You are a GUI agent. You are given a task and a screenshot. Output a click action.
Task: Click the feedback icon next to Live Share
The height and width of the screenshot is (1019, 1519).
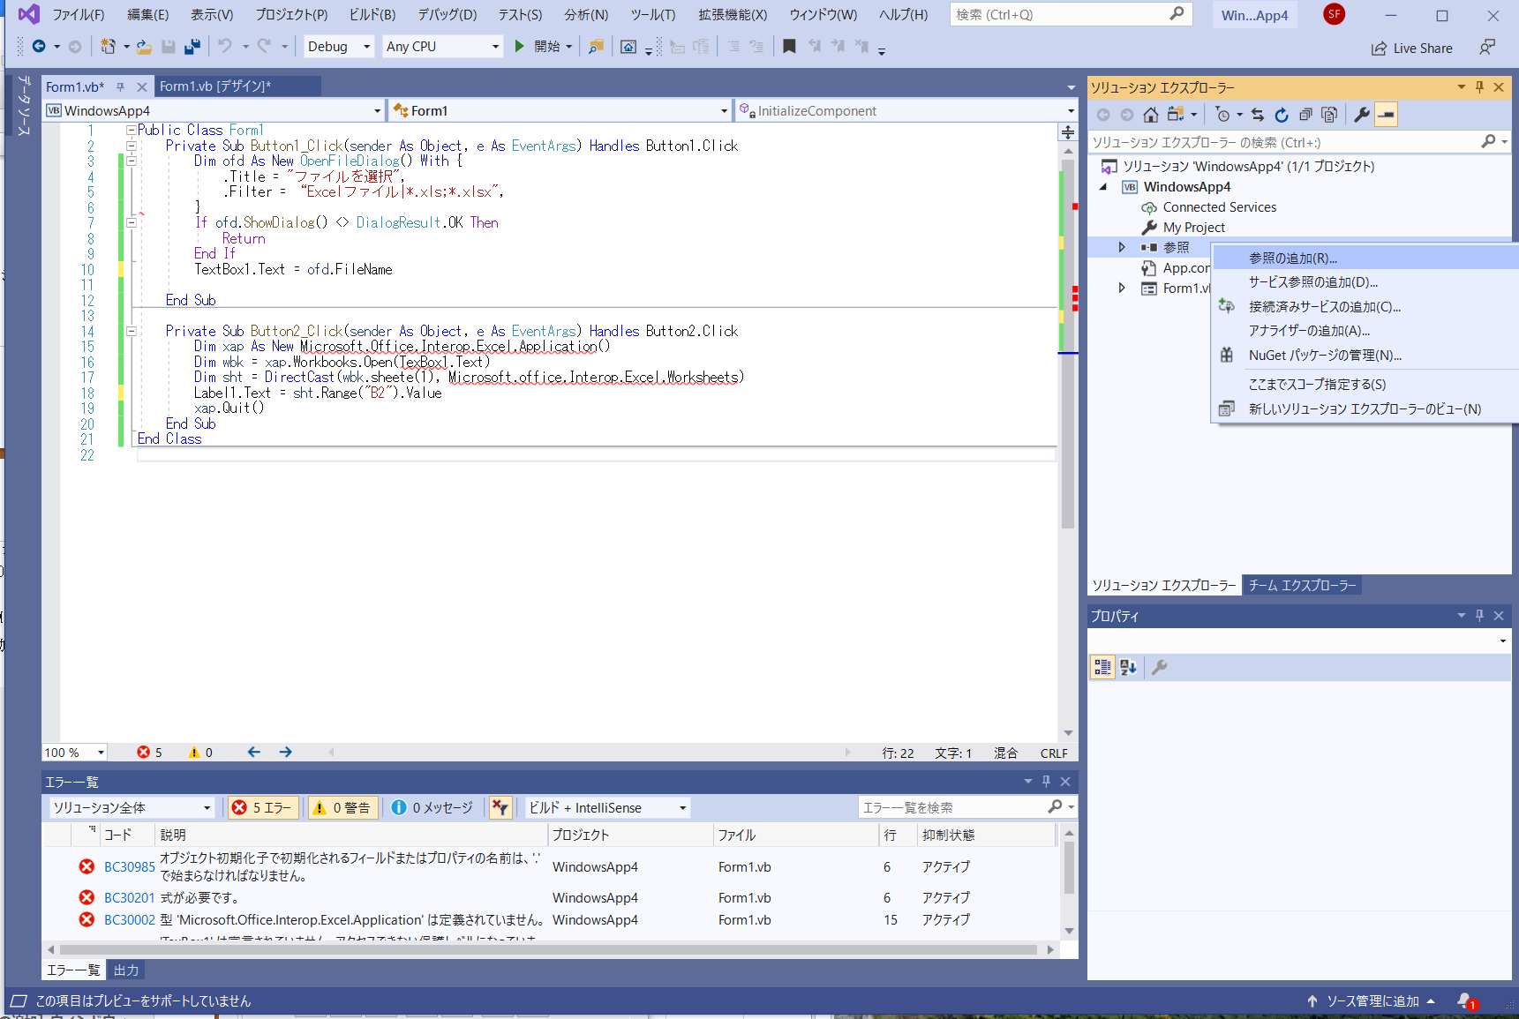pos(1487,48)
